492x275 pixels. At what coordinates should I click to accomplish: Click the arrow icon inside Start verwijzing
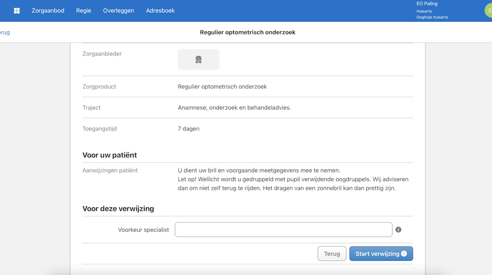404,254
